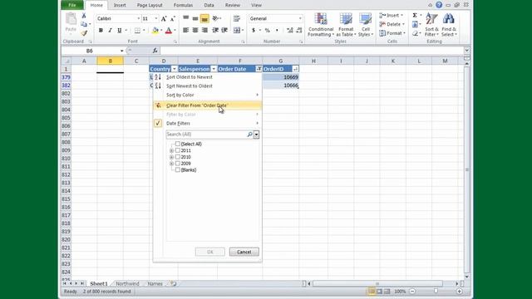Click the AutoSum sigma icon

point(415,16)
